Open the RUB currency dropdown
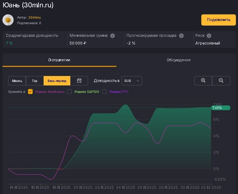238x194 pixels. 132,81
